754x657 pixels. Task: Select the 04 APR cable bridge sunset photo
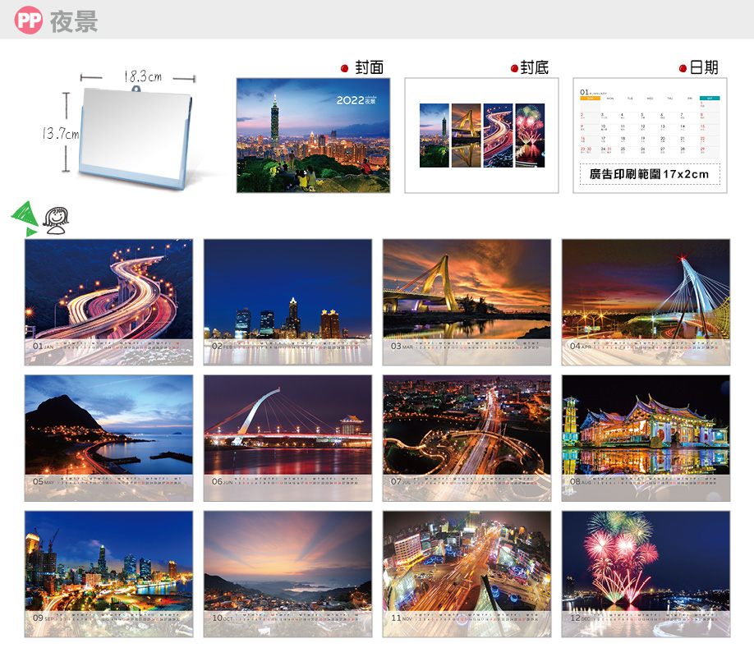646,302
